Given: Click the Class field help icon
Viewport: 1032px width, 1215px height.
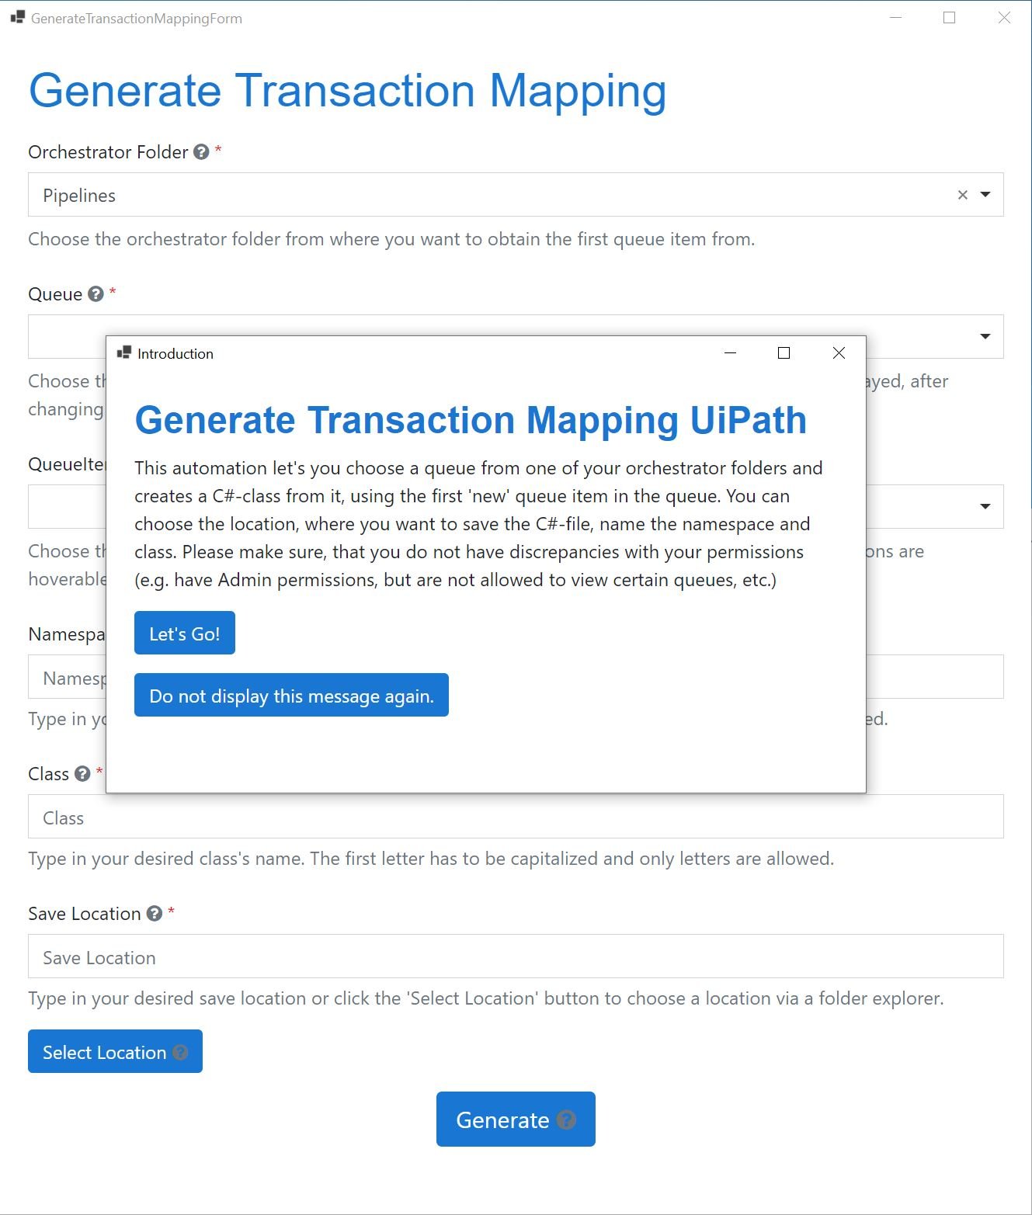Looking at the screenshot, I should coord(82,774).
